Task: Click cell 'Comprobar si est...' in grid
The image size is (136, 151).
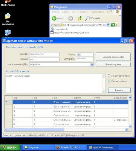Action: point(63,124)
